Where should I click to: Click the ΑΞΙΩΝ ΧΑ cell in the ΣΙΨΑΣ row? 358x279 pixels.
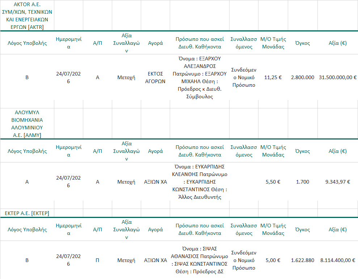[155, 260]
